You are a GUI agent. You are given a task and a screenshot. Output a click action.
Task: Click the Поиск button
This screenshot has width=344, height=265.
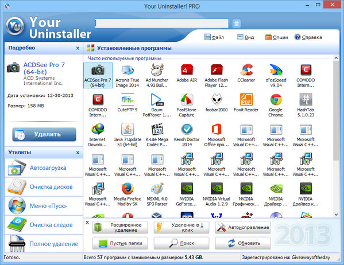[x=181, y=243]
